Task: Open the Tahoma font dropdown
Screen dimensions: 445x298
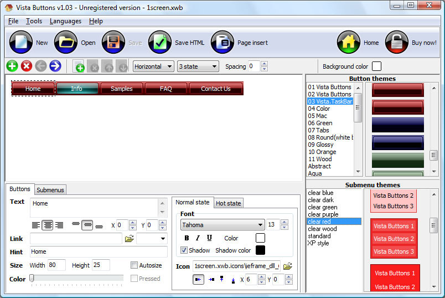Action: click(x=222, y=225)
